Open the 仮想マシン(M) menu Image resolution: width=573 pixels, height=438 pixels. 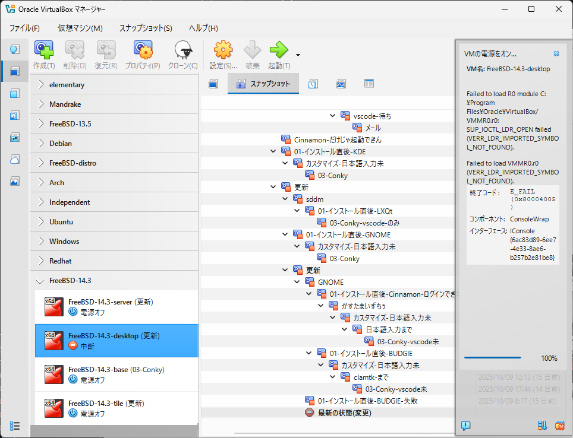[x=80, y=28]
